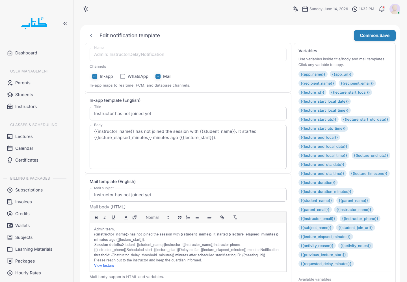Enable the WhatsApp channel checkbox

123,76
